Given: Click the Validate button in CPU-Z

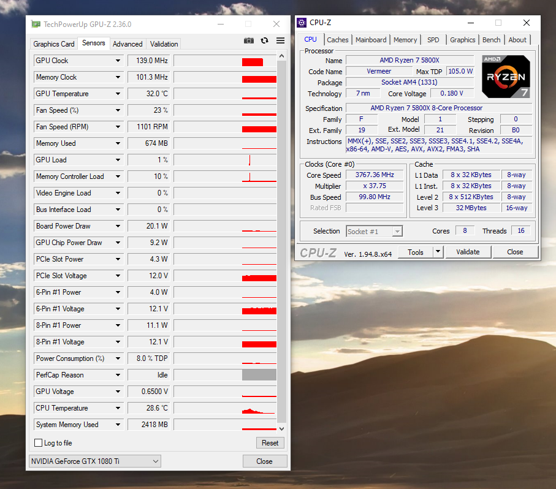Looking at the screenshot, I should pos(468,252).
